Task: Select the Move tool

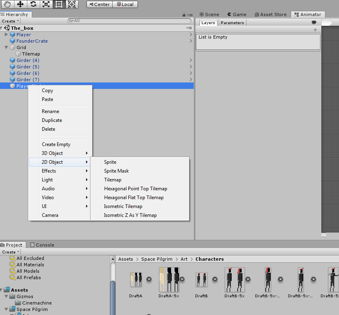Action: point(20,4)
